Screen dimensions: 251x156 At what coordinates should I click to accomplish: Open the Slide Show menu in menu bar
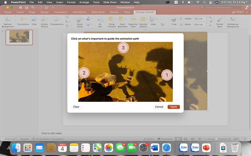click(110, 2)
